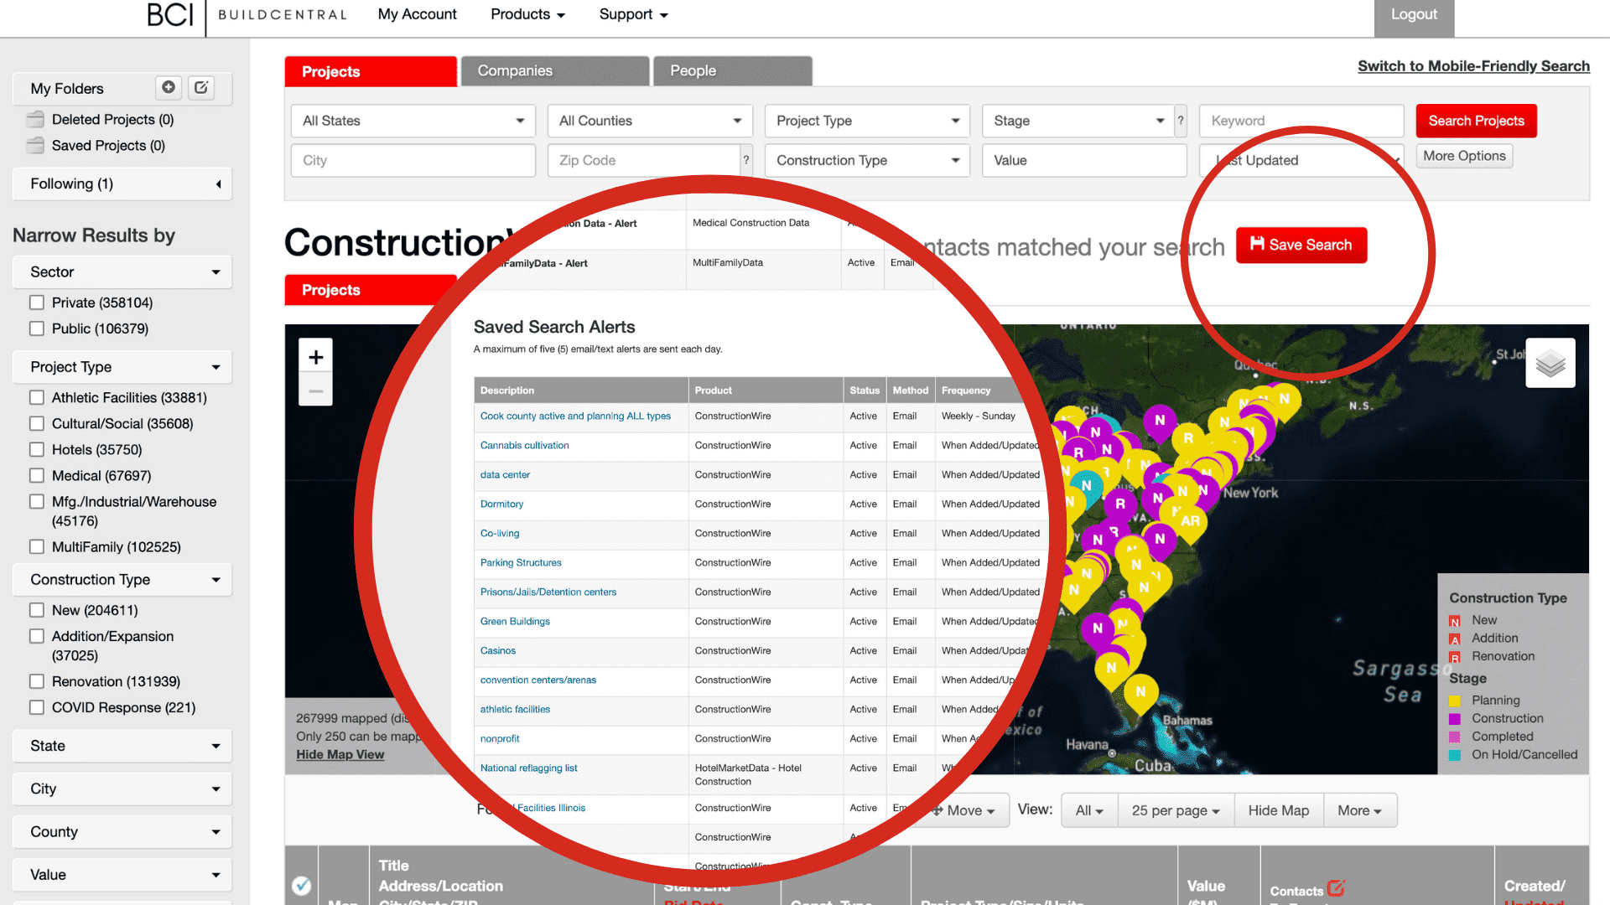Open the All States dropdown

(413, 121)
